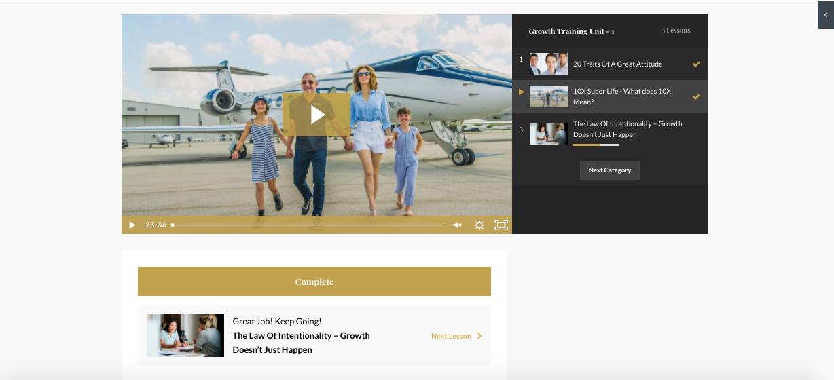Screen dimensions: 834x380
Task: Click next lesson title The Law Of Intentionality card
Action: (301, 343)
